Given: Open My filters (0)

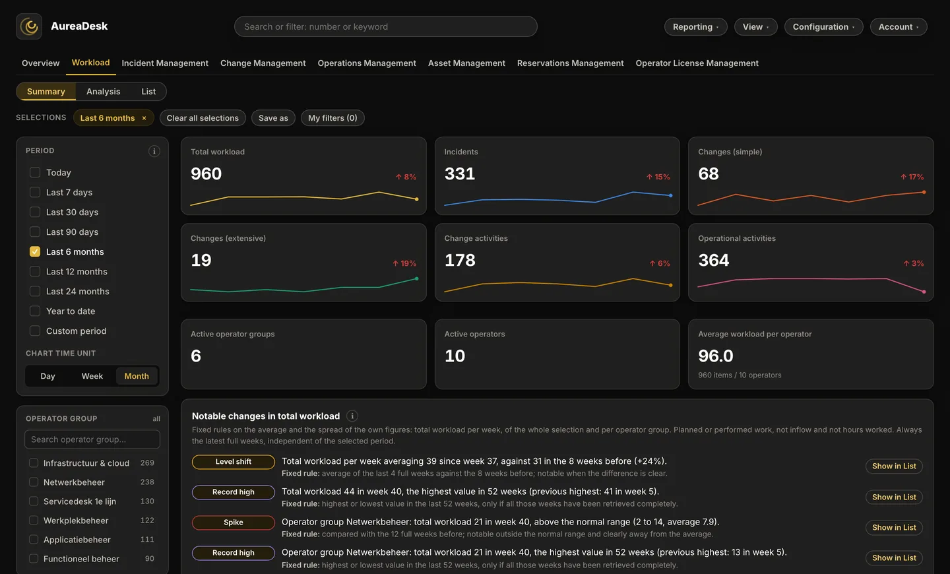Looking at the screenshot, I should point(332,118).
